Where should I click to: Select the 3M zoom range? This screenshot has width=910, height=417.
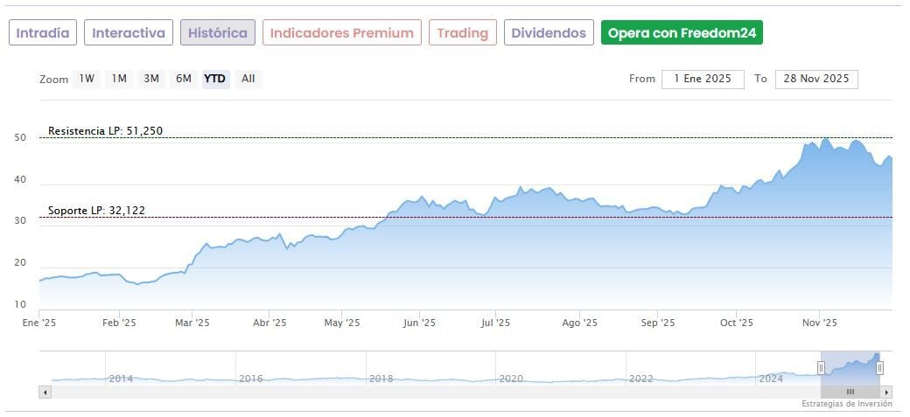pos(151,79)
